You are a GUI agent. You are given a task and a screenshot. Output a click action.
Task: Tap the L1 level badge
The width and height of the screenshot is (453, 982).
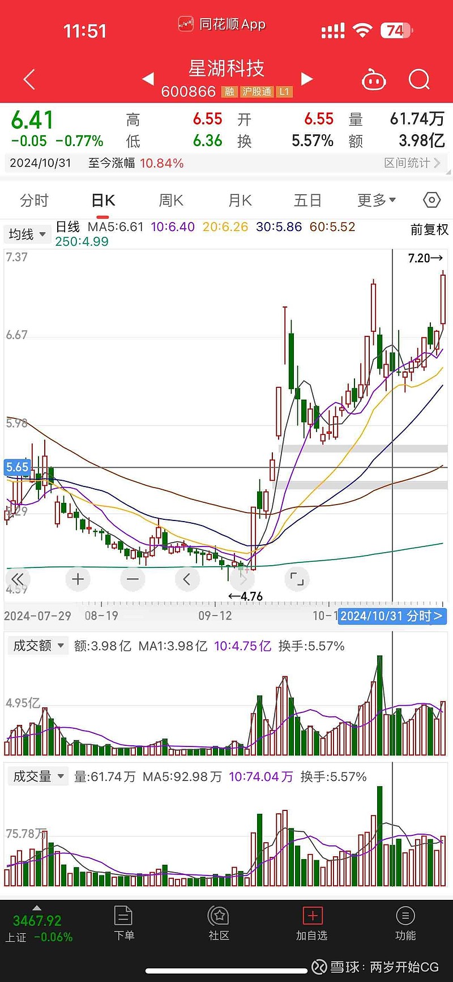(284, 92)
